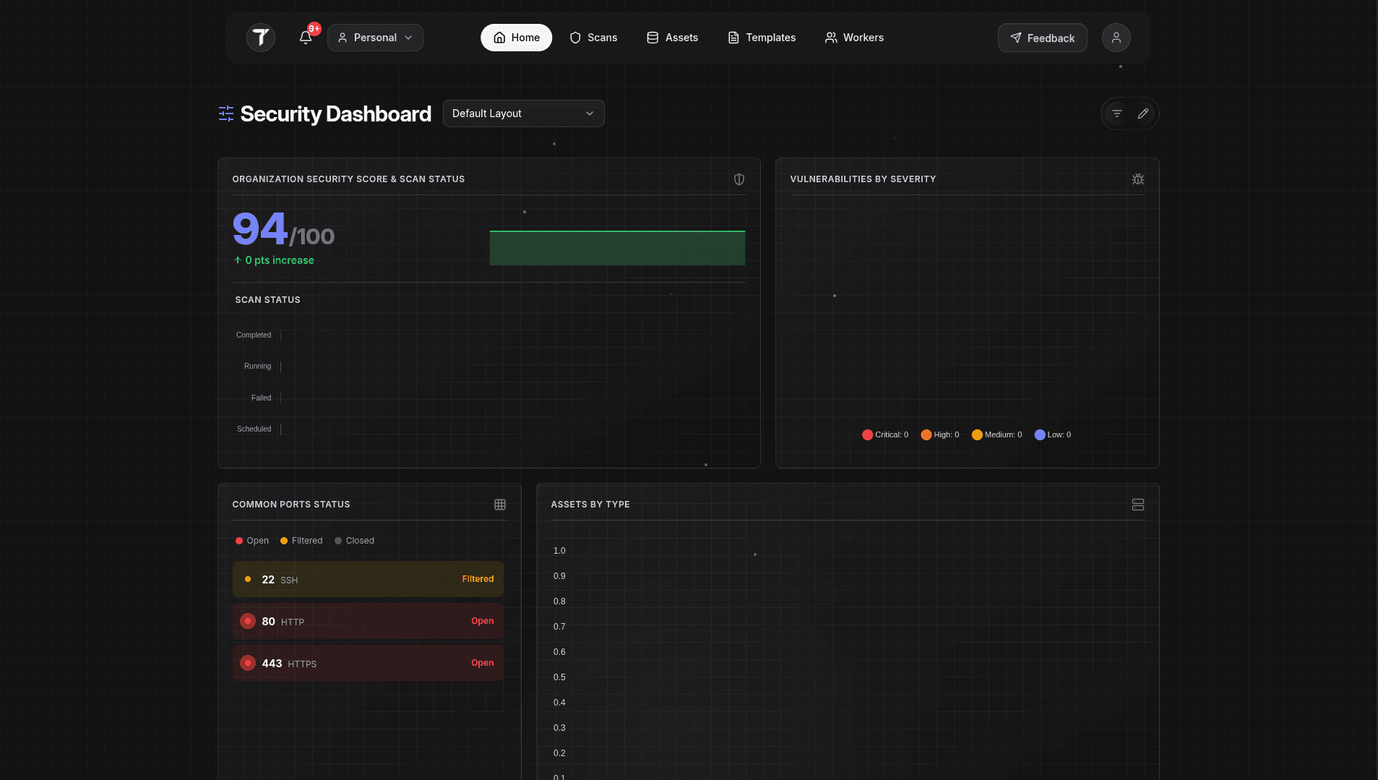Click bug icon in Vulnerabilities panel

(1138, 179)
